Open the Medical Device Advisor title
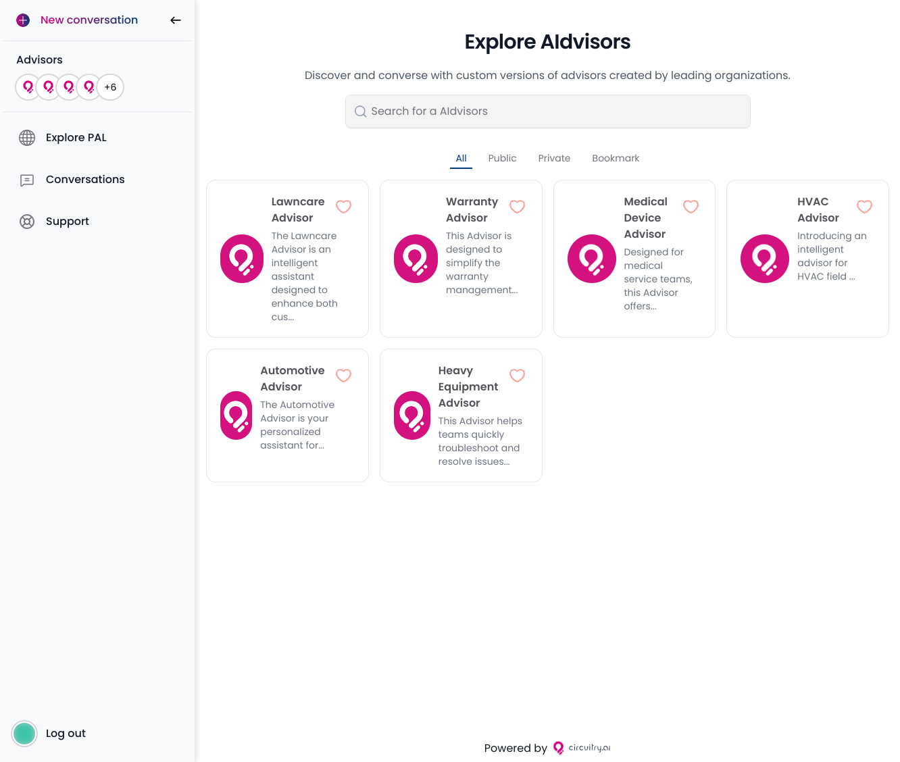The height and width of the screenshot is (762, 900). (x=646, y=218)
